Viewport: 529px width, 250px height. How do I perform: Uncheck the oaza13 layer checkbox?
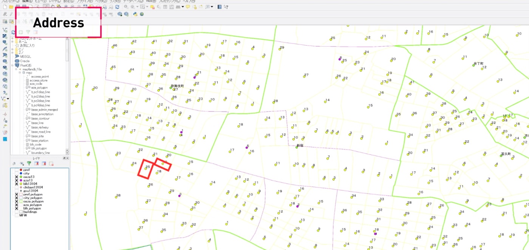pyautogui.click(x=16, y=177)
